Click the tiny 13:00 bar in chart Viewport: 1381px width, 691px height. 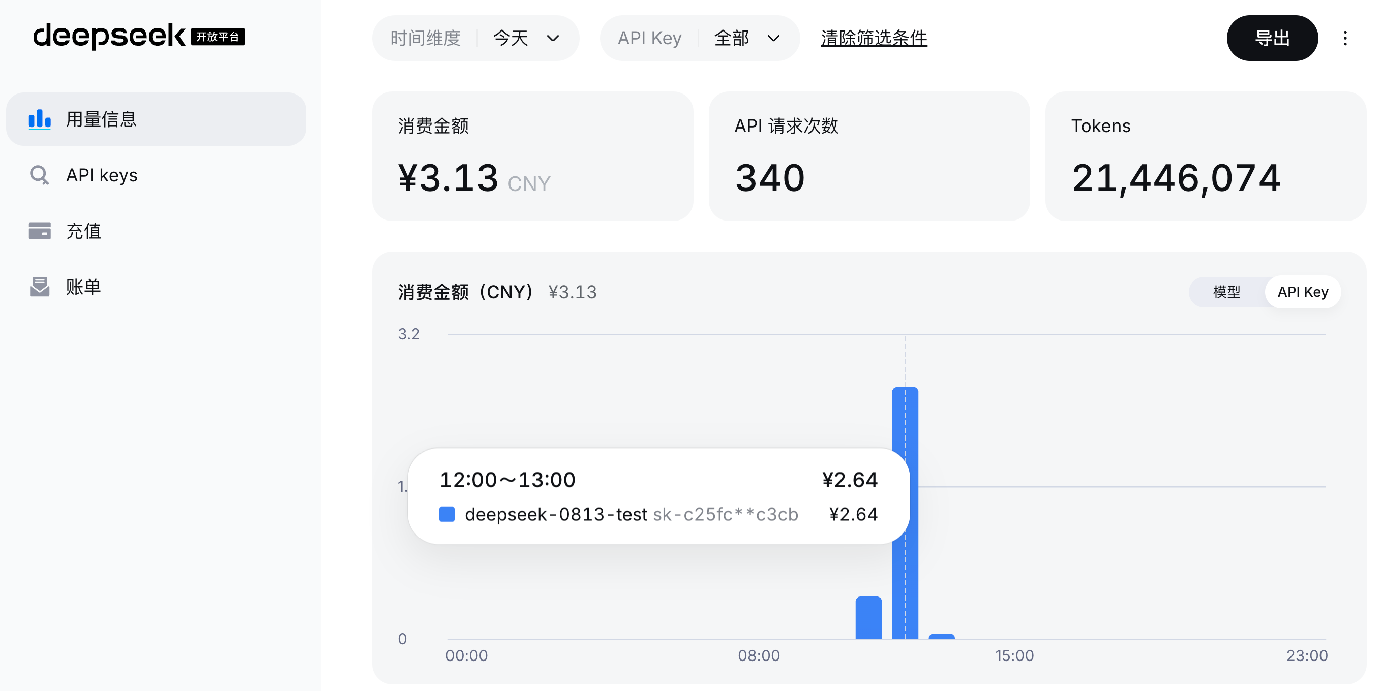(x=941, y=636)
